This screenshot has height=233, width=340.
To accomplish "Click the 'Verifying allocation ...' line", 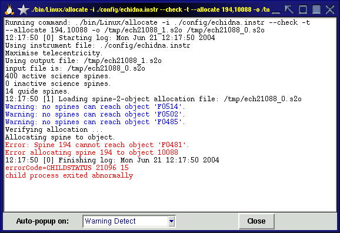I will (x=54, y=129).
